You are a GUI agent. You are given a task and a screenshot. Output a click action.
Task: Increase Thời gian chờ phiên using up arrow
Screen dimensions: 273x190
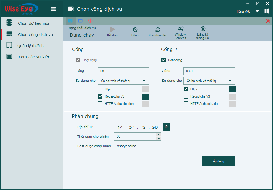[x=159, y=135]
